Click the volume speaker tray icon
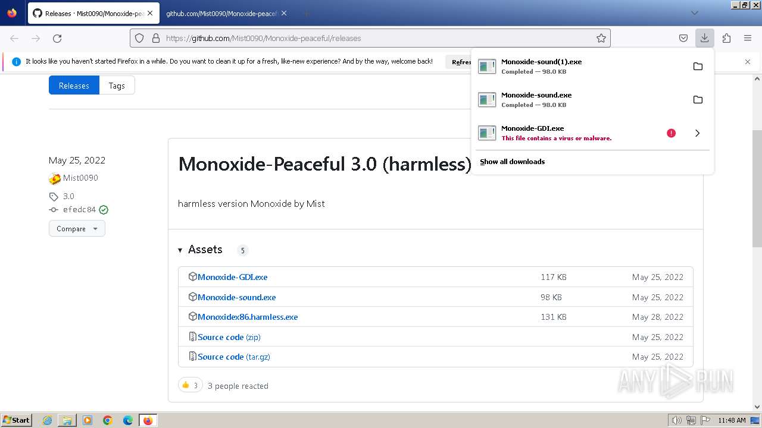 [677, 420]
